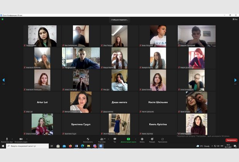
Task: Expand audio options arrow beside the microphone
Action: click(x=12, y=138)
